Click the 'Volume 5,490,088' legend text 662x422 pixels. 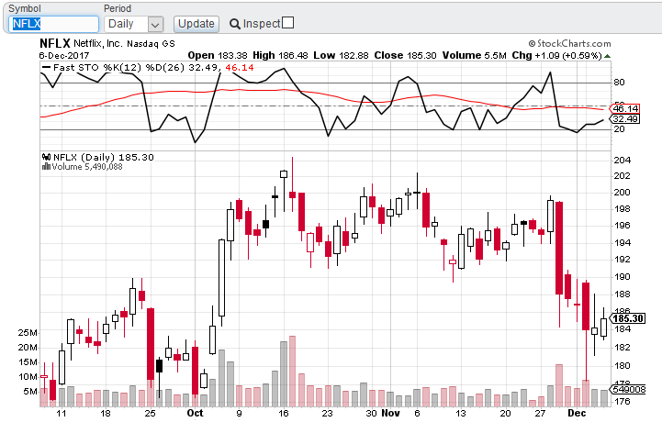(87, 167)
